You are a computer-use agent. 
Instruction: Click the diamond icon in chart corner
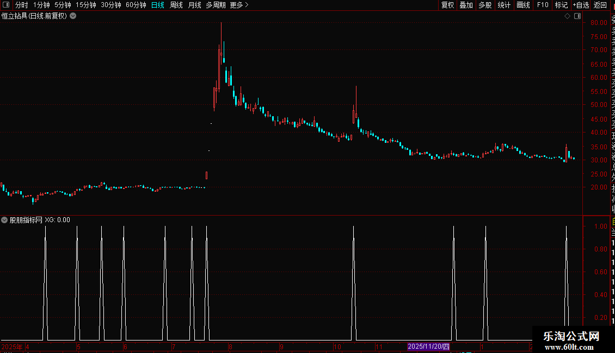(x=567, y=16)
